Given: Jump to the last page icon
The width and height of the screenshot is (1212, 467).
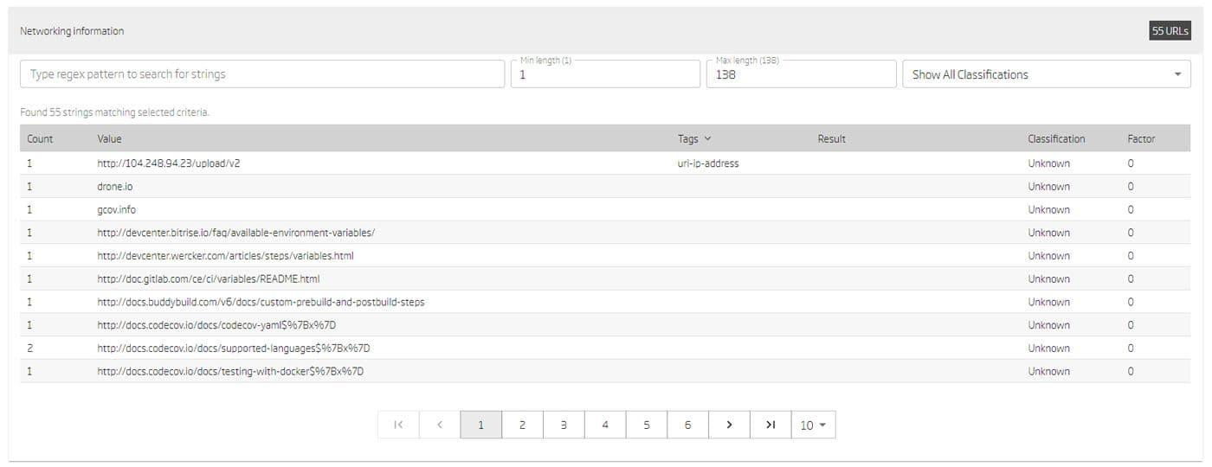Looking at the screenshot, I should click(770, 425).
